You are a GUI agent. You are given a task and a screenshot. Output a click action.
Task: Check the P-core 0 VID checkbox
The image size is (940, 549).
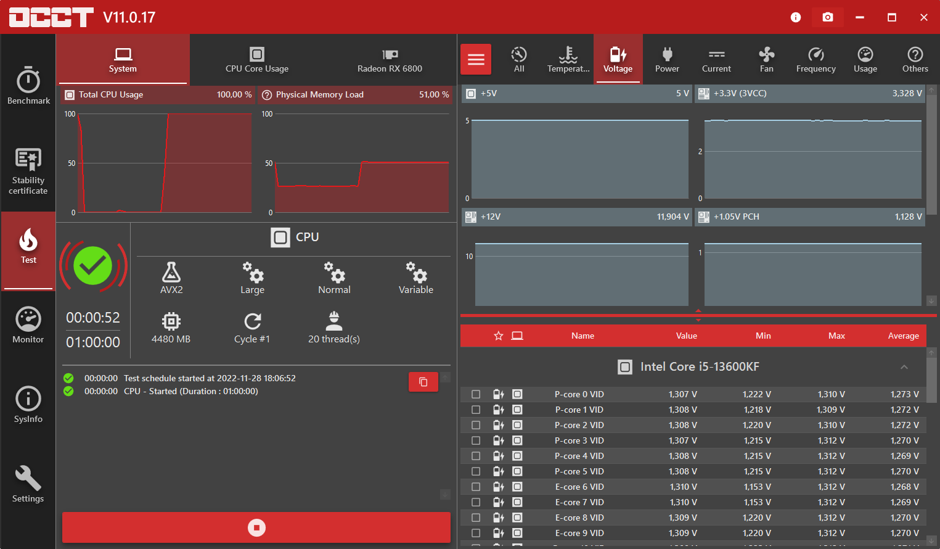(x=476, y=394)
